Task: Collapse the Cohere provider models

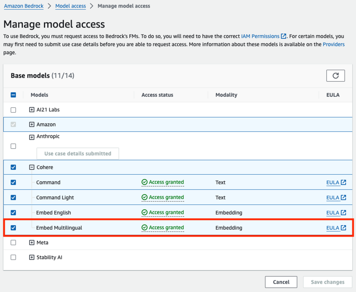Action: [32, 167]
